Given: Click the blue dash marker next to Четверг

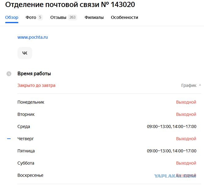Looking at the screenshot, I should [x=9, y=139].
